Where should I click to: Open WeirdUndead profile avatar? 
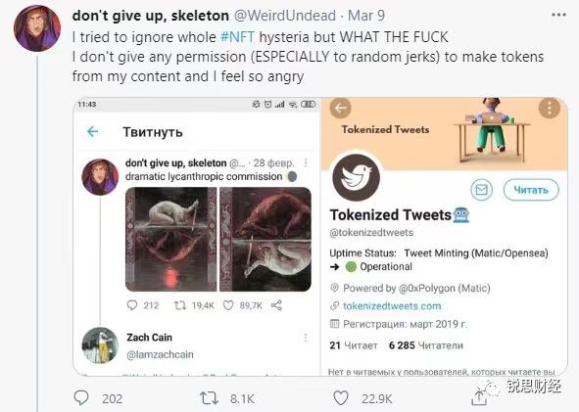pyautogui.click(x=37, y=28)
